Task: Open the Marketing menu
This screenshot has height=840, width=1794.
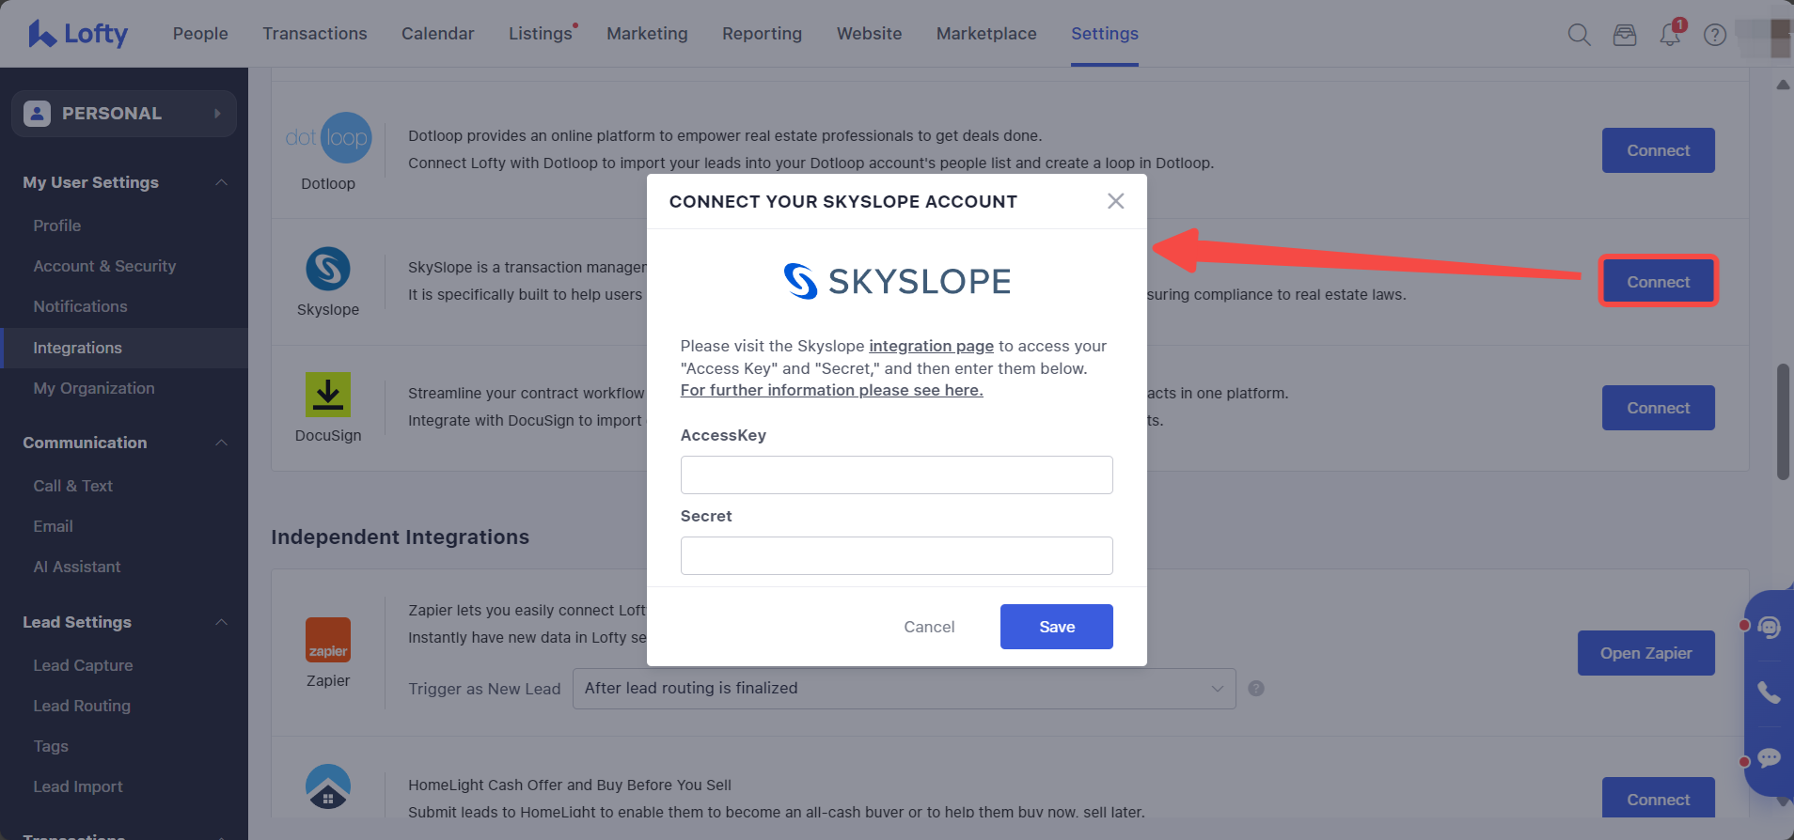Action: (x=647, y=34)
